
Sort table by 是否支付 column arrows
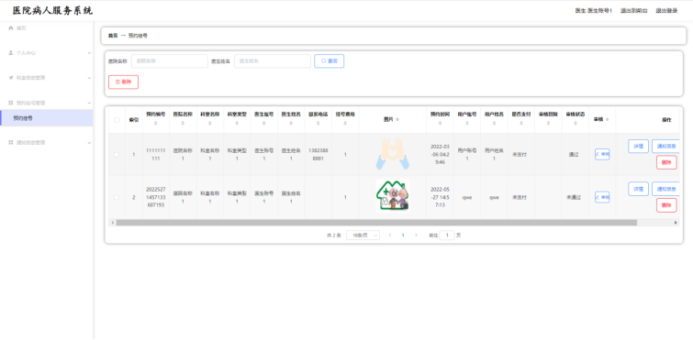(x=521, y=124)
